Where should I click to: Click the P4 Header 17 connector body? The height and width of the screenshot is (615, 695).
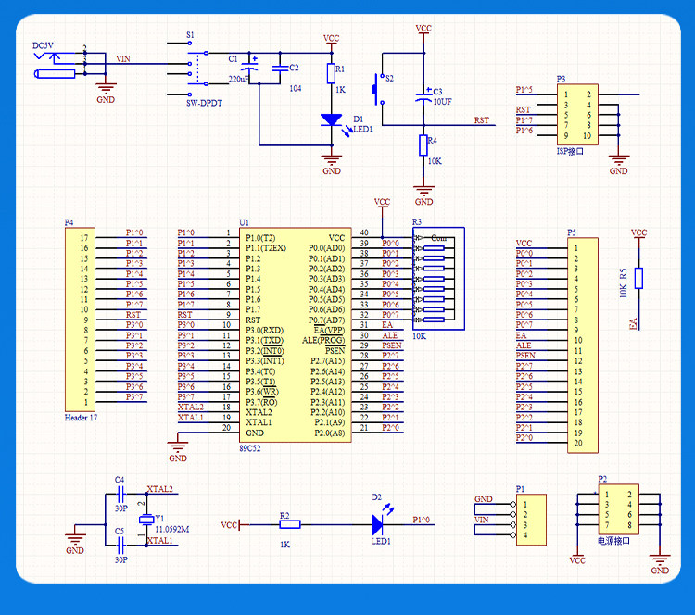point(81,320)
